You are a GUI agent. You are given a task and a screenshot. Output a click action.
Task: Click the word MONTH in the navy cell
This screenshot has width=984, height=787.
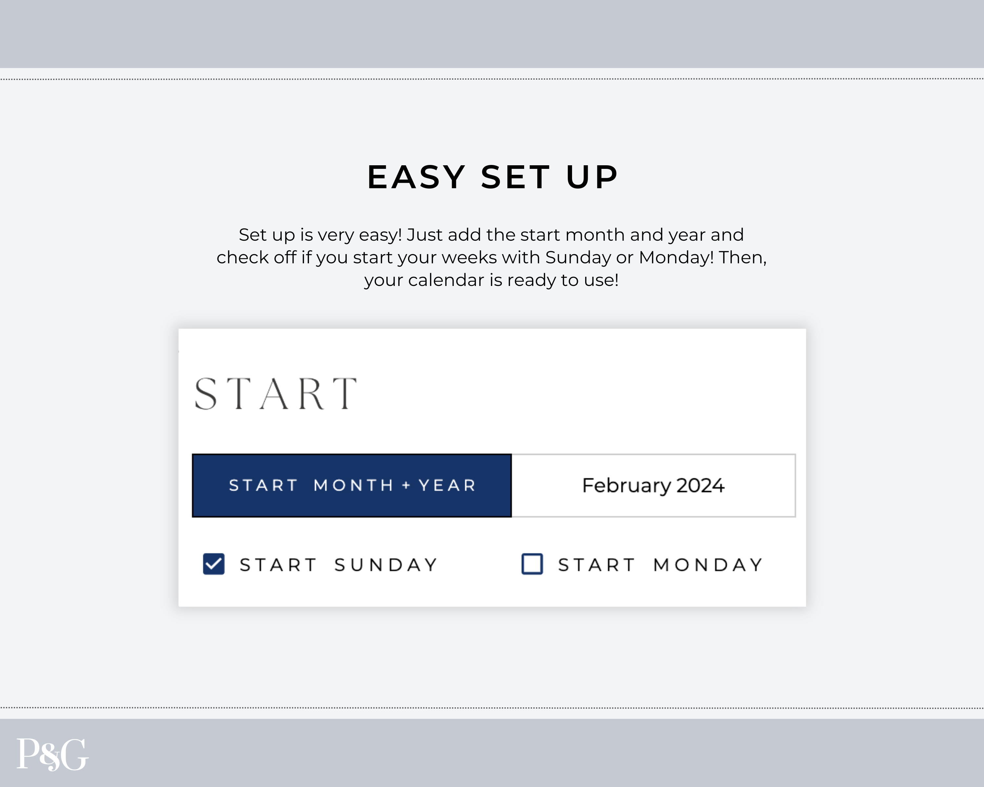(x=353, y=485)
